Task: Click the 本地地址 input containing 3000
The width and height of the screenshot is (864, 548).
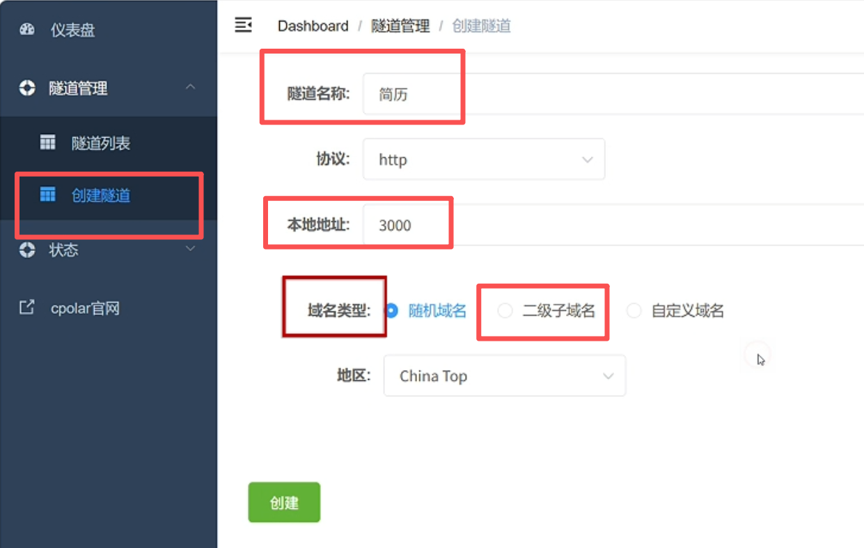Action: point(613,225)
